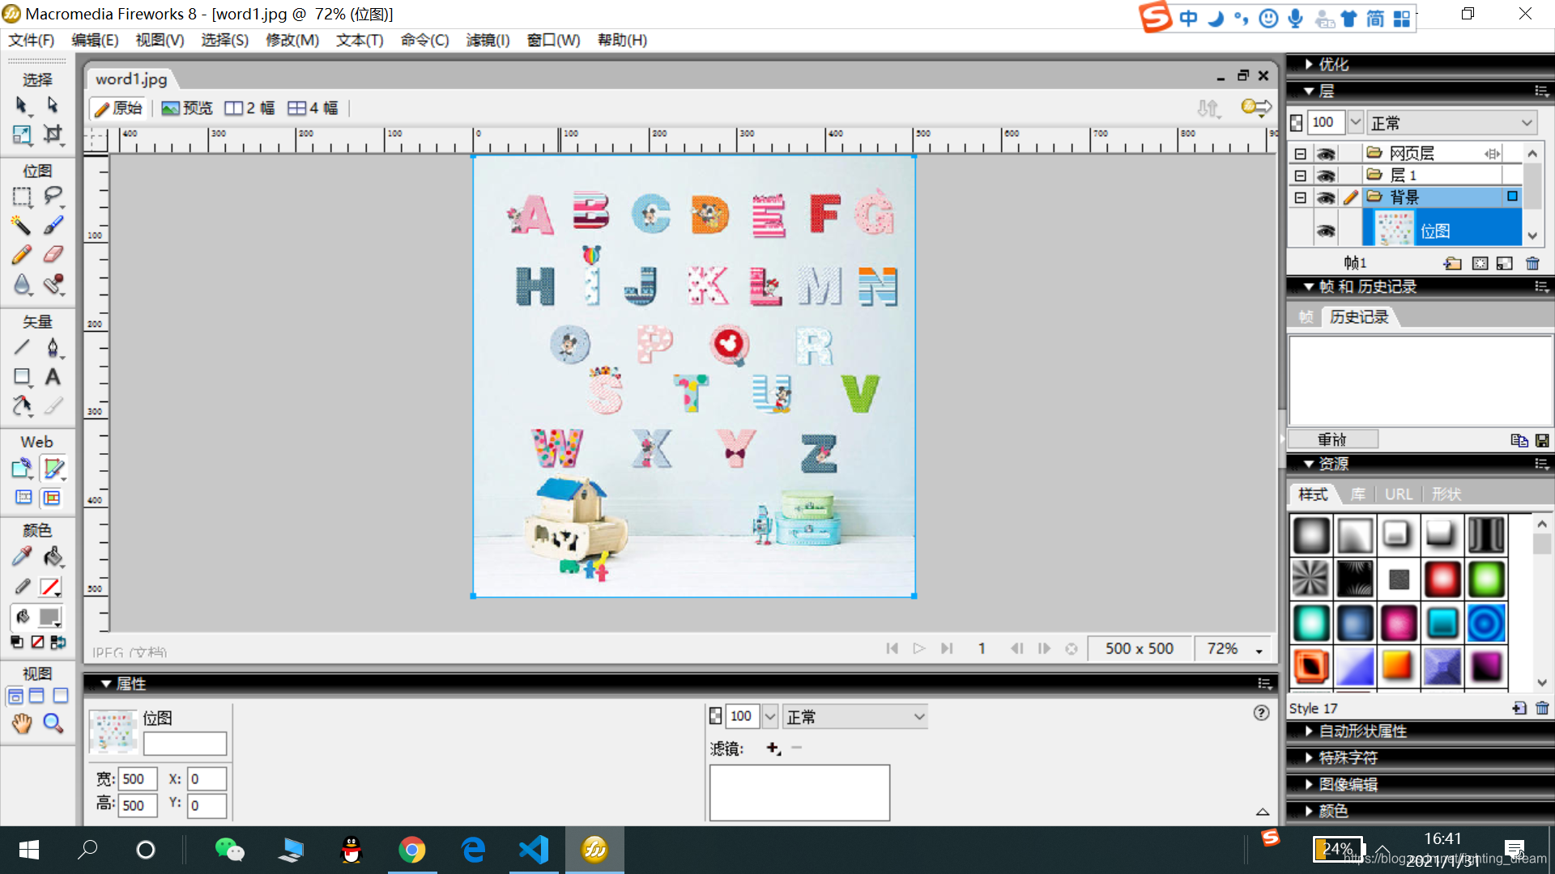Click the 重放 replay button
Viewport: 1555px width, 874px height.
coord(1332,439)
